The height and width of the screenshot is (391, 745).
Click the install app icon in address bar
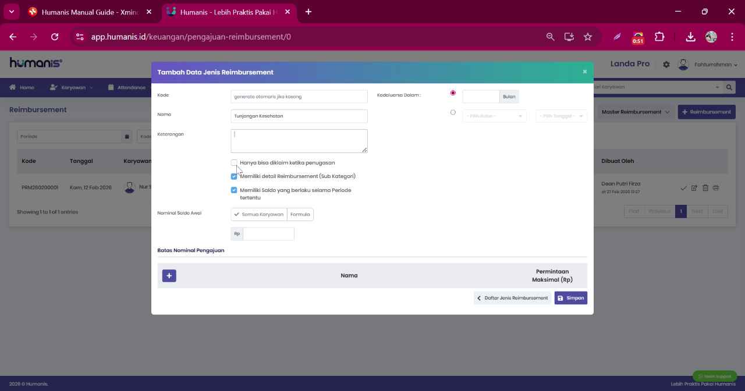[569, 37]
